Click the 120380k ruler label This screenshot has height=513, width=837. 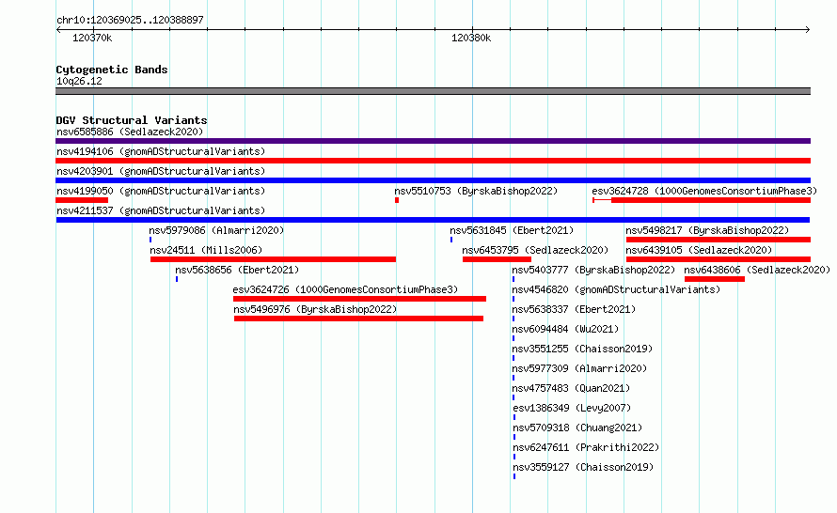tap(471, 38)
